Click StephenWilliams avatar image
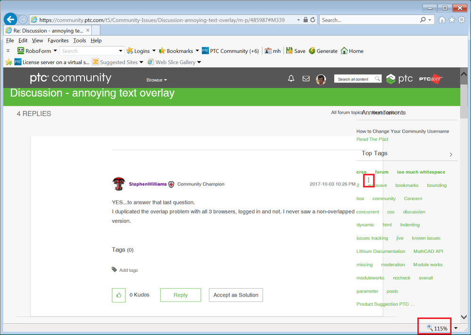 [x=119, y=184]
